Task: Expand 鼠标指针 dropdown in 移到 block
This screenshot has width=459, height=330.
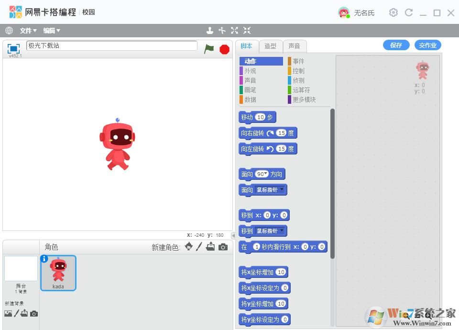Action: click(x=282, y=231)
